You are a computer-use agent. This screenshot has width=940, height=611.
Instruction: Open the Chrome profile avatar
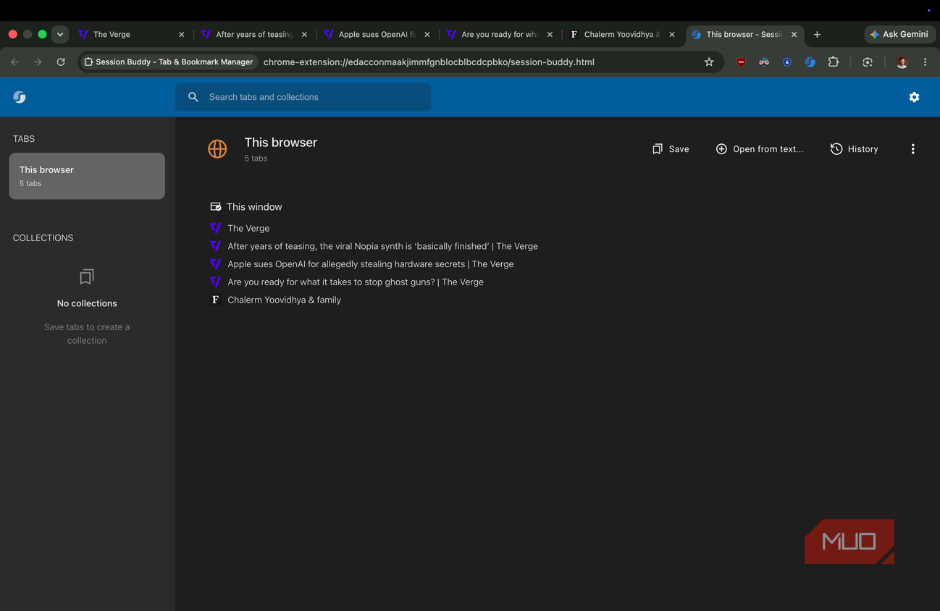pyautogui.click(x=902, y=62)
